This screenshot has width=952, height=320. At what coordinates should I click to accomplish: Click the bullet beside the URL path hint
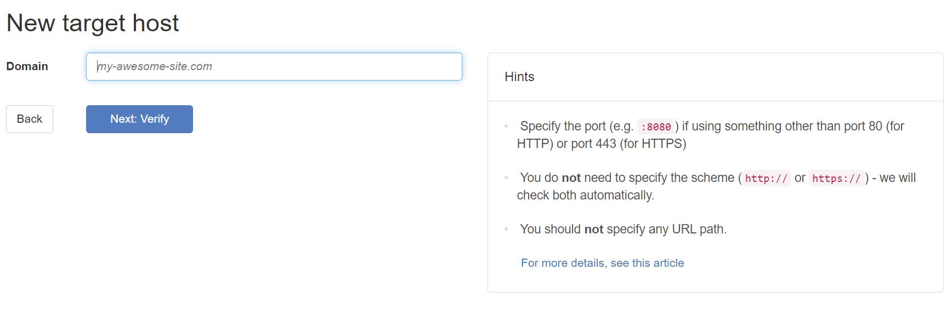click(x=506, y=229)
